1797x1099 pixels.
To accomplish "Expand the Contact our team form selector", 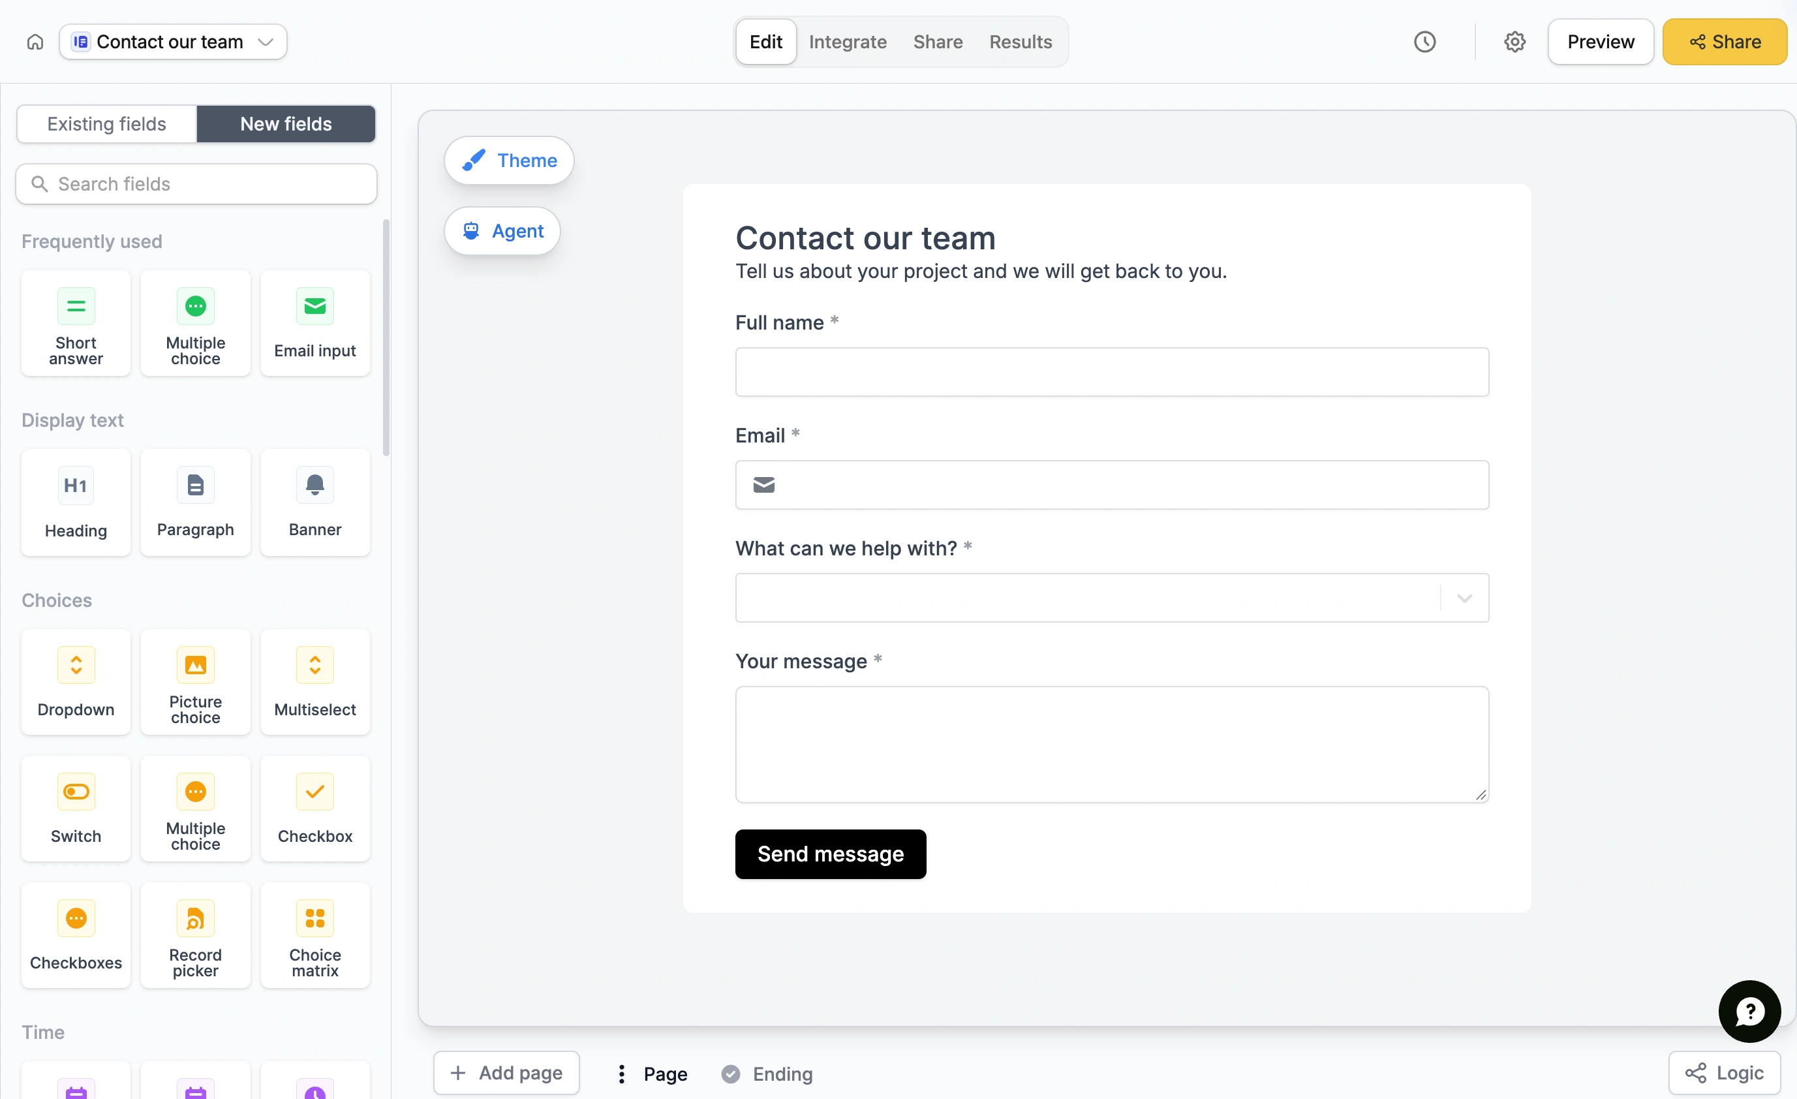I will (173, 42).
